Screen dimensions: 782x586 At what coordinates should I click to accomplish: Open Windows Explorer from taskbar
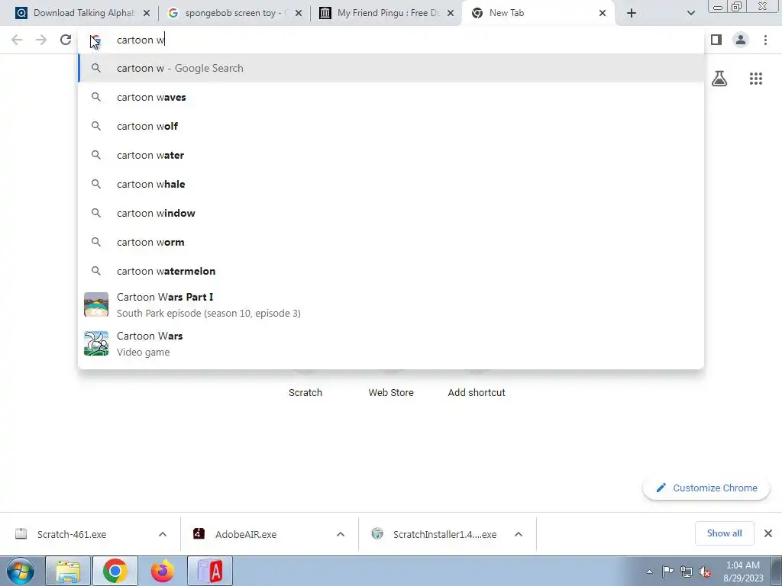68,571
